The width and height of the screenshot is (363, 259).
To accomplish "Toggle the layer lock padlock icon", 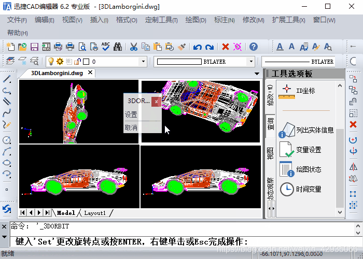I will click(x=78, y=62).
